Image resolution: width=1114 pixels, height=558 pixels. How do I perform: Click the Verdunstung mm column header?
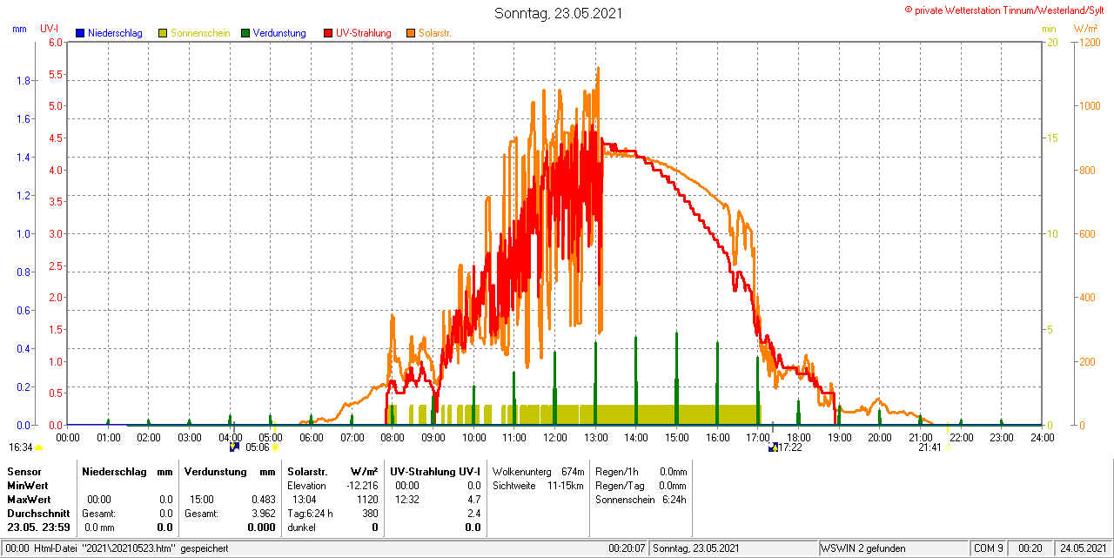pyautogui.click(x=230, y=471)
